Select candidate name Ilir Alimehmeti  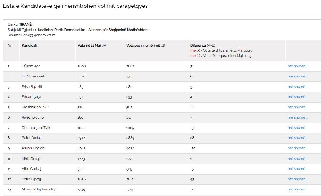pos(33,76)
